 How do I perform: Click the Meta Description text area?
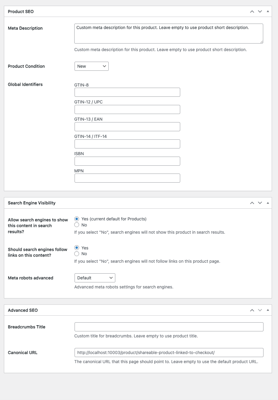(x=168, y=34)
